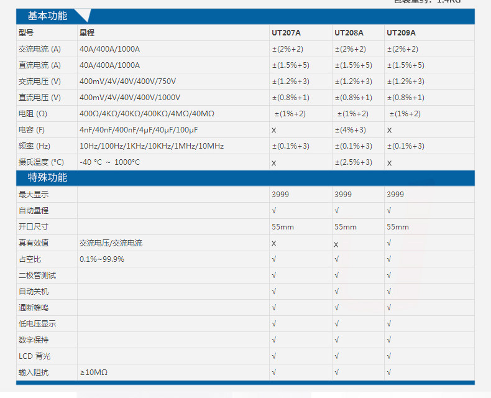Click UT208A checkmark for LCD 背光
The height and width of the screenshot is (398, 491).
tap(337, 356)
